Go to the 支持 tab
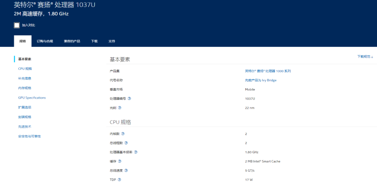The width and height of the screenshot is (377, 185). 112,41
